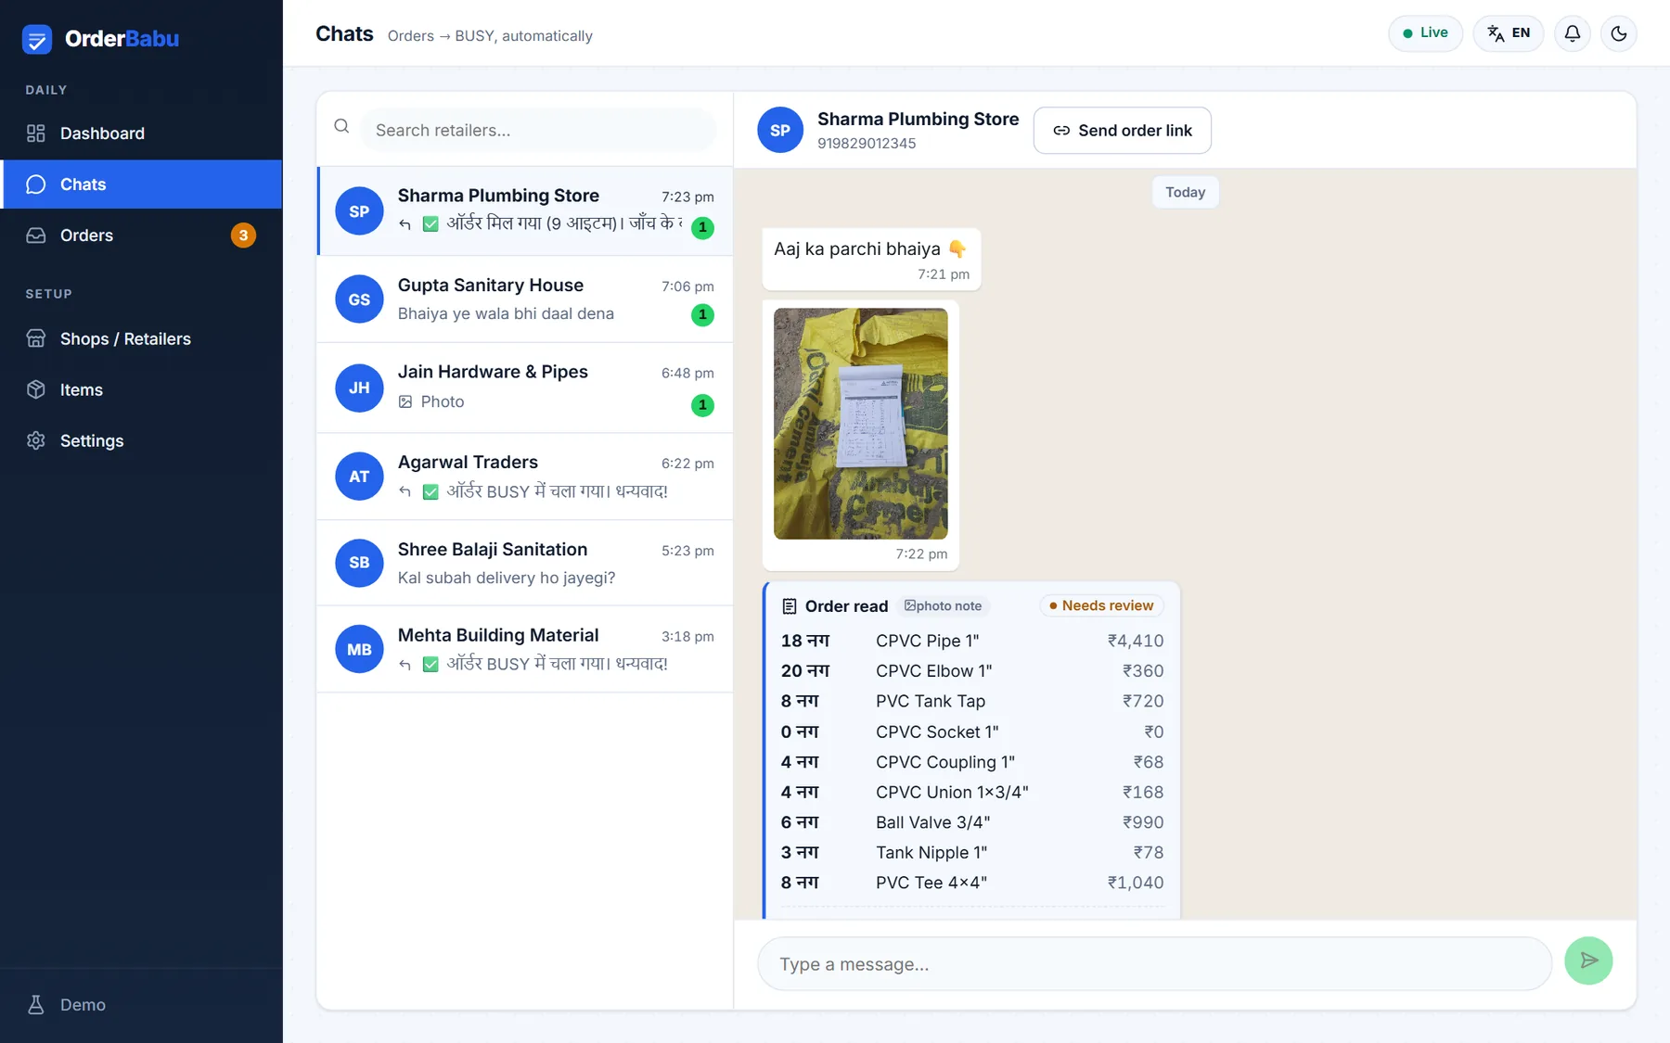1670x1043 pixels.
Task: Click the search magnifier icon
Action: [341, 126]
